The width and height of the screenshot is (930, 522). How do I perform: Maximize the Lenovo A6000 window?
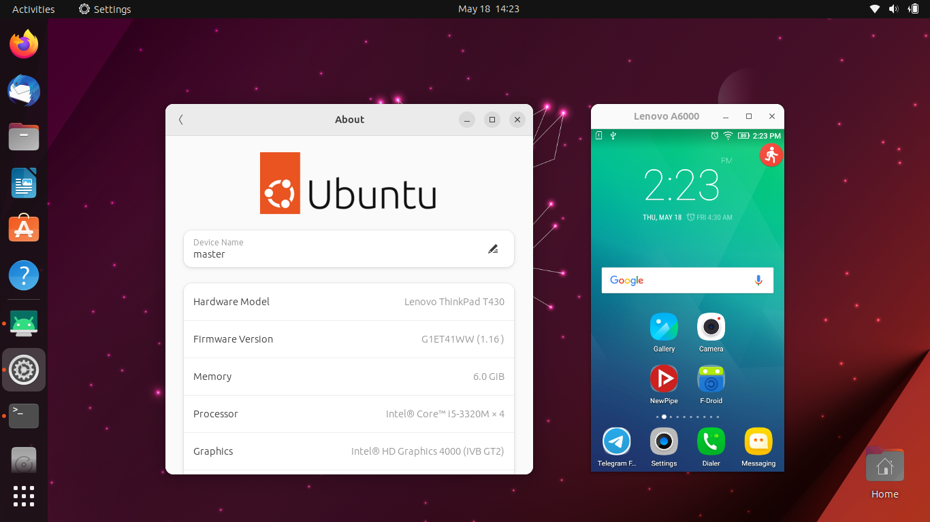click(749, 116)
